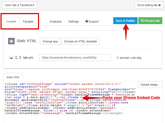
Task: Click the Upload image button
Action: pos(150,85)
